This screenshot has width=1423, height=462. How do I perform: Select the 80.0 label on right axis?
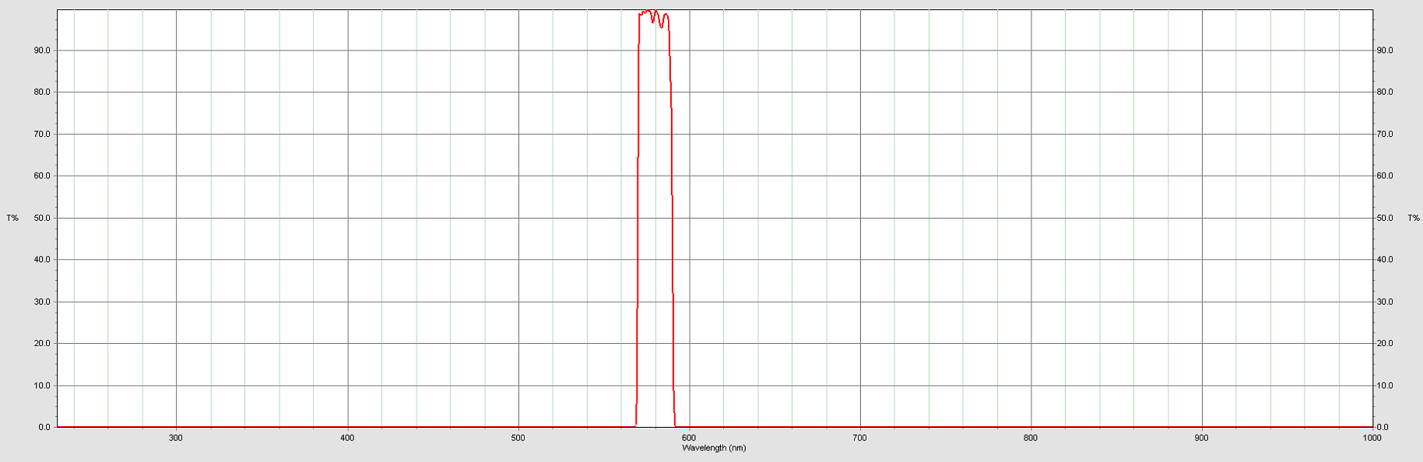(1385, 92)
